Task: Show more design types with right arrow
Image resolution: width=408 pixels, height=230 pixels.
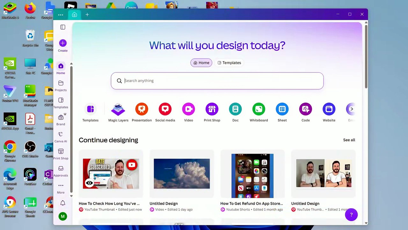Action: coord(352,109)
